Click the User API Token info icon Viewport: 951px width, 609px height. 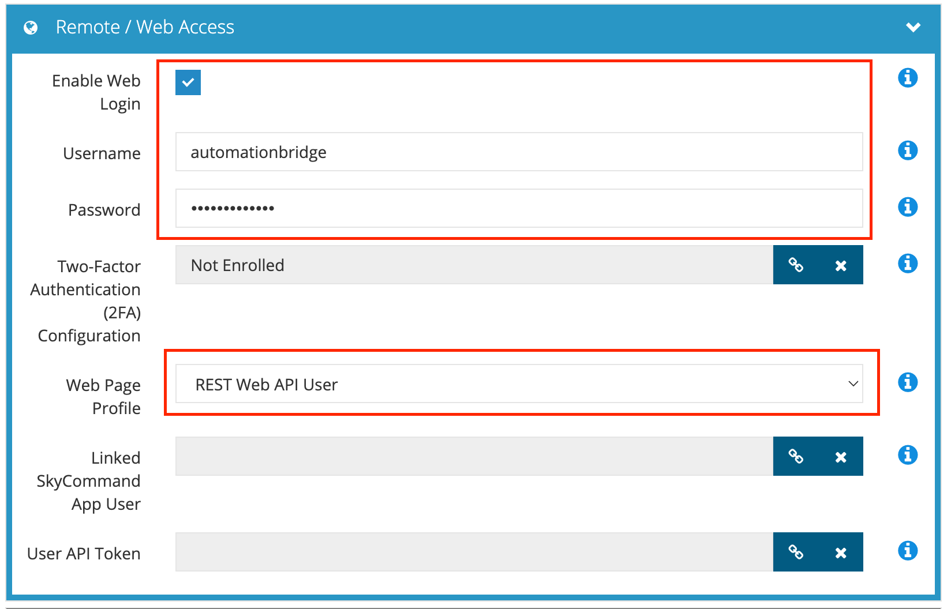908,551
